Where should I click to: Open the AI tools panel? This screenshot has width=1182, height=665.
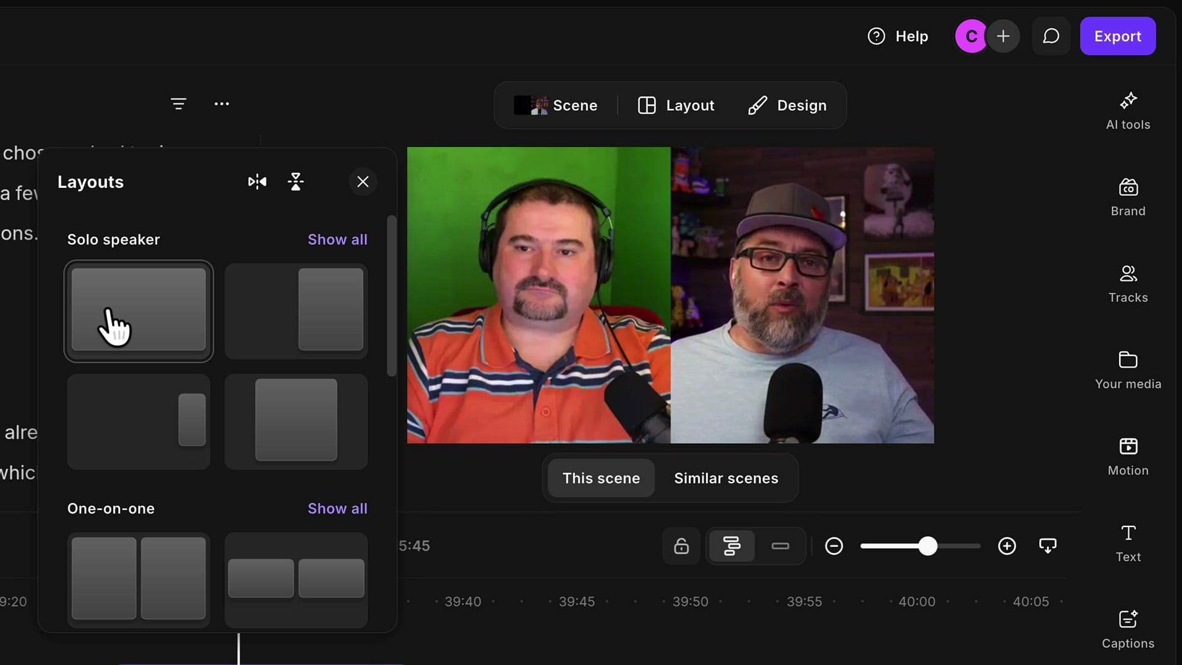coord(1128,111)
